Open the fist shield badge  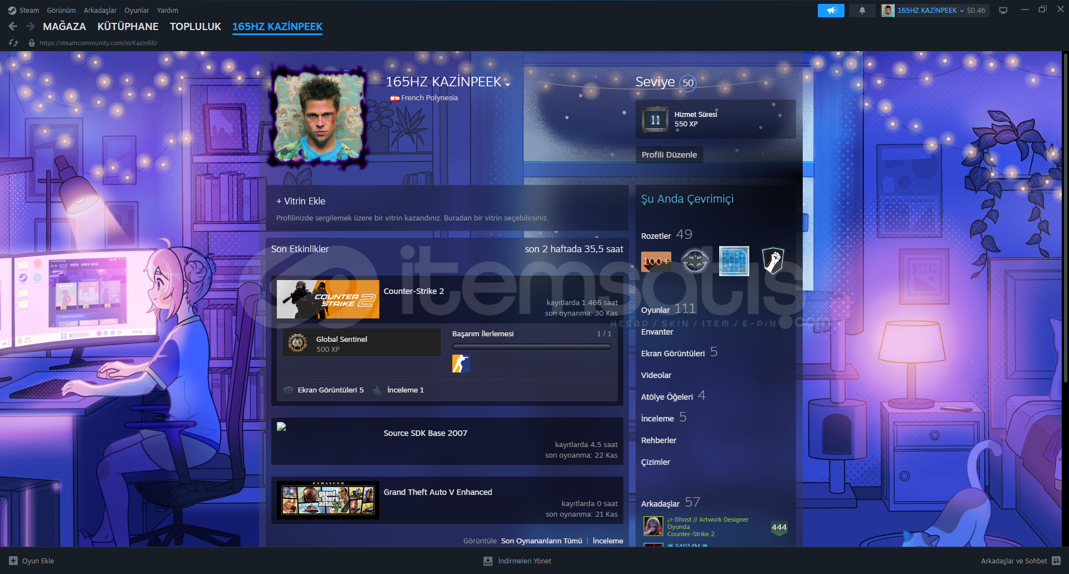click(773, 261)
